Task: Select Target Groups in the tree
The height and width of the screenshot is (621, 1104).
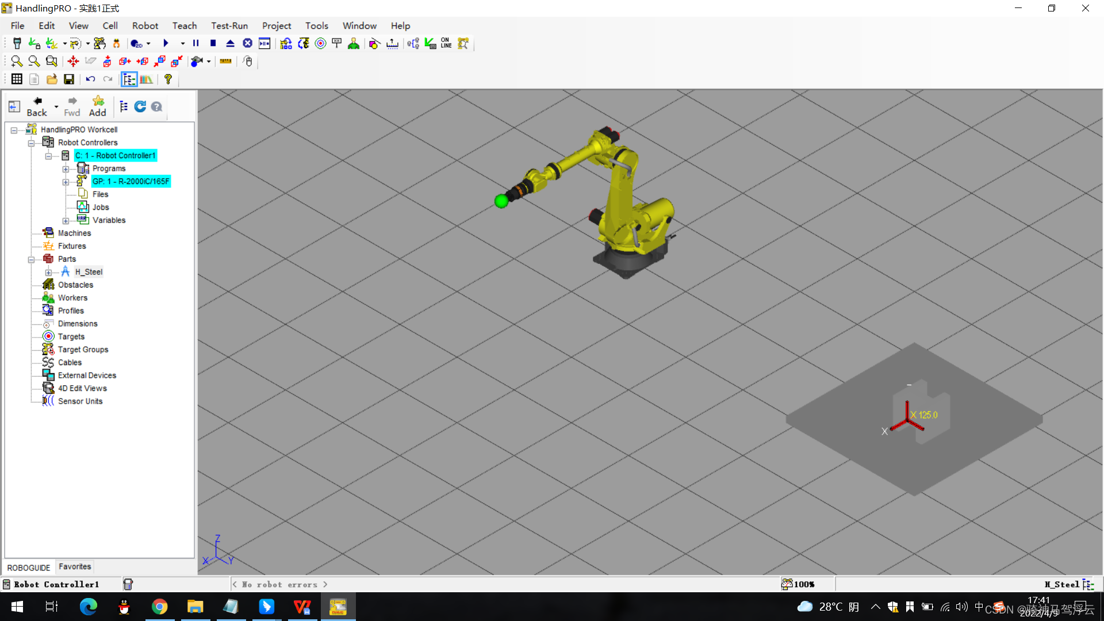Action: click(x=83, y=350)
